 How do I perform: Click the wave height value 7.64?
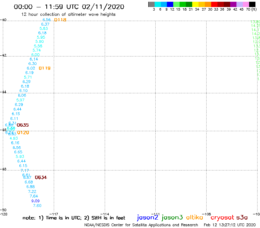[x=34, y=196]
